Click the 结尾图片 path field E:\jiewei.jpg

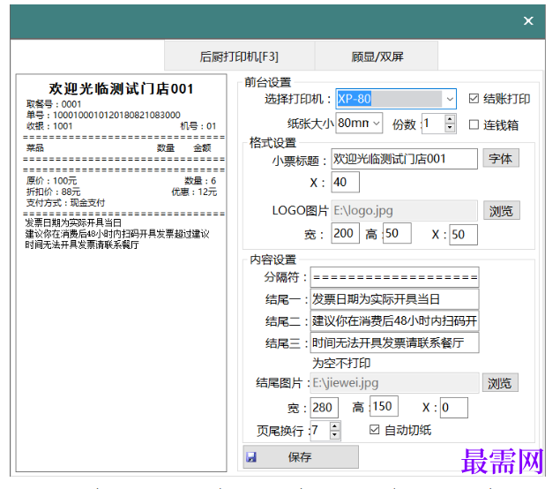394,383
